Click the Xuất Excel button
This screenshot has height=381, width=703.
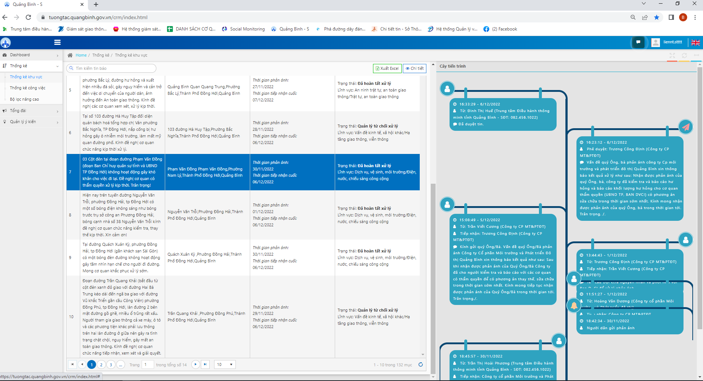387,68
